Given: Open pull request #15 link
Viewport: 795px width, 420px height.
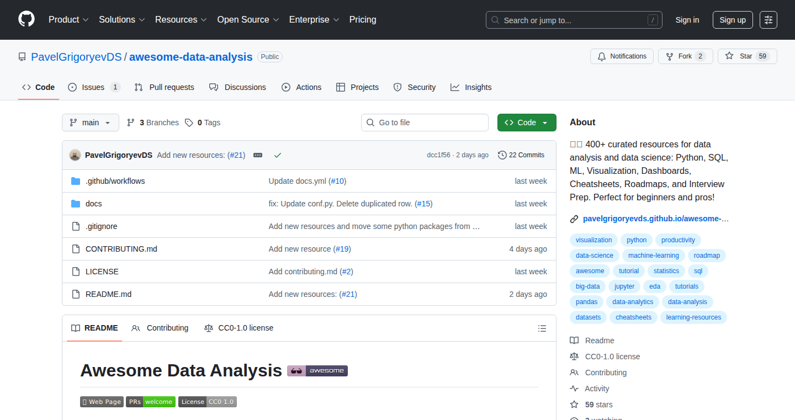Looking at the screenshot, I should 423,204.
